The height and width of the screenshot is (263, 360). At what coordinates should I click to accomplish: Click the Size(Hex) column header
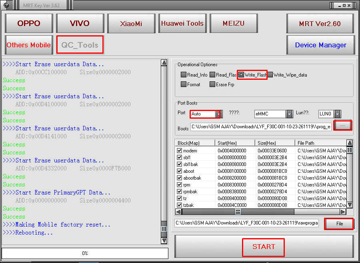[275, 143]
